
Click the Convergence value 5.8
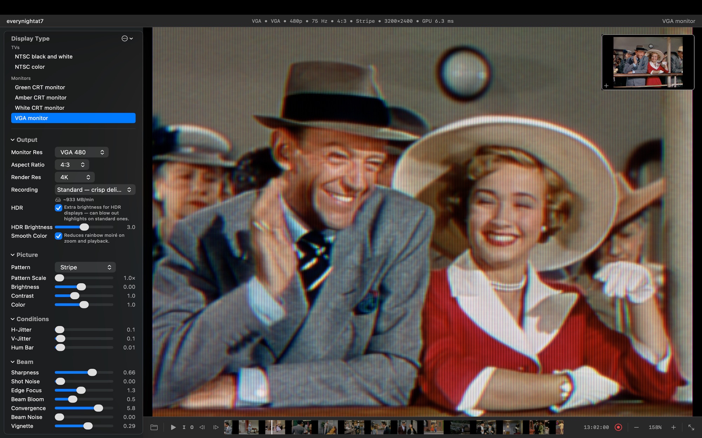[x=131, y=408]
